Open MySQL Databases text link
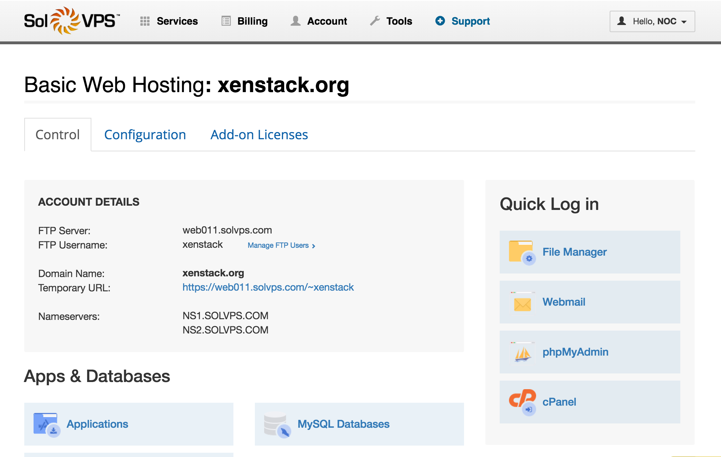Screen dimensions: 721x457 click(343, 424)
